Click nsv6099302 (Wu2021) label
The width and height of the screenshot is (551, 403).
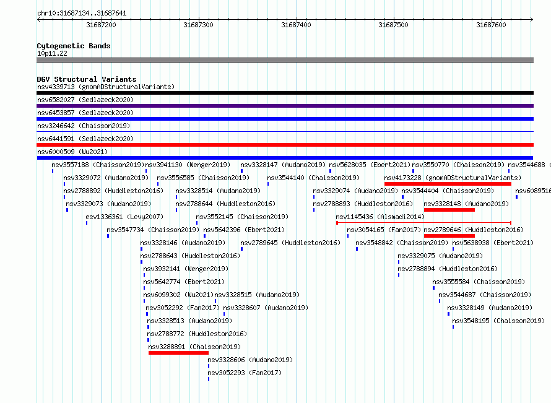[x=178, y=295]
